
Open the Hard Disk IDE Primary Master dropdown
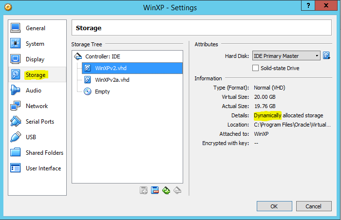click(286, 56)
